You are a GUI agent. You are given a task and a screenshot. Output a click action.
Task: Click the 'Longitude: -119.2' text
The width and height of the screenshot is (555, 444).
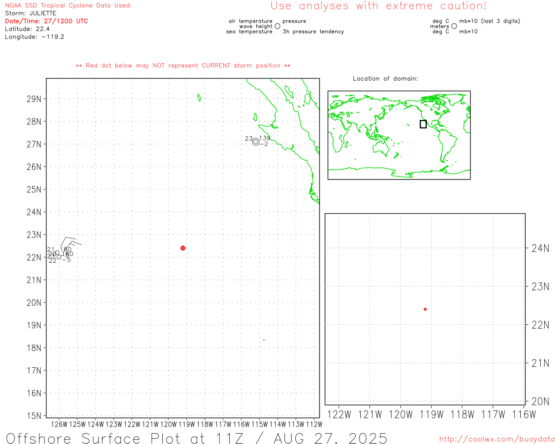coord(35,37)
